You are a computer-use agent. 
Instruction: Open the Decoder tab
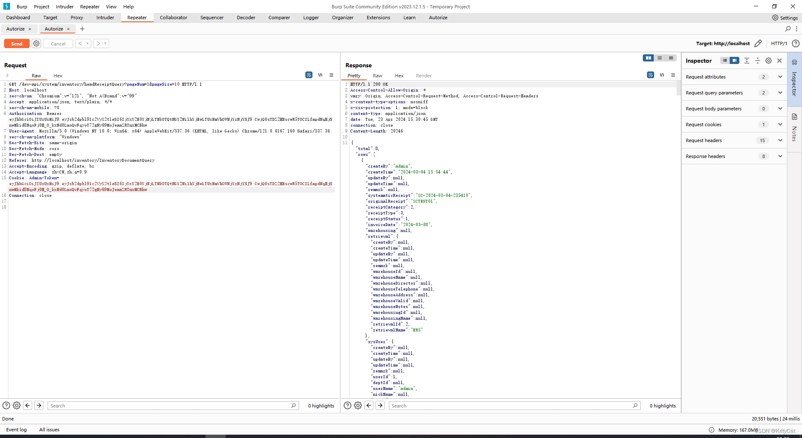(246, 18)
